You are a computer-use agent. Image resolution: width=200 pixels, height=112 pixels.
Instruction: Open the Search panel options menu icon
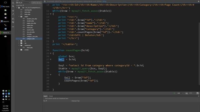(198, 96)
